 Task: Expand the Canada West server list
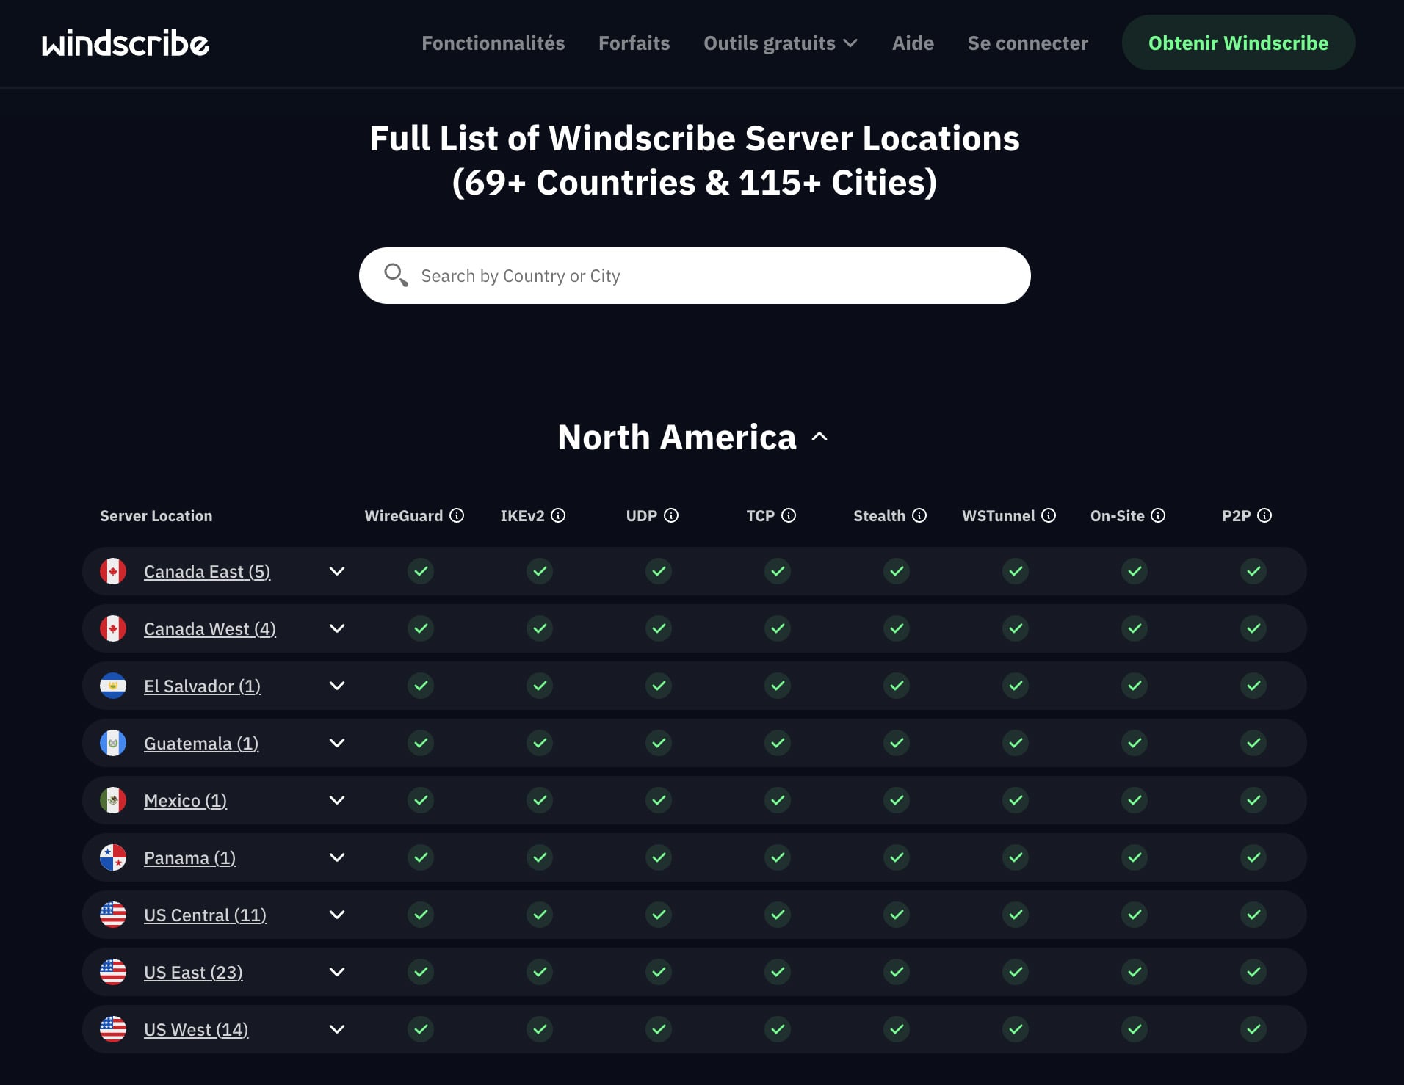click(337, 628)
